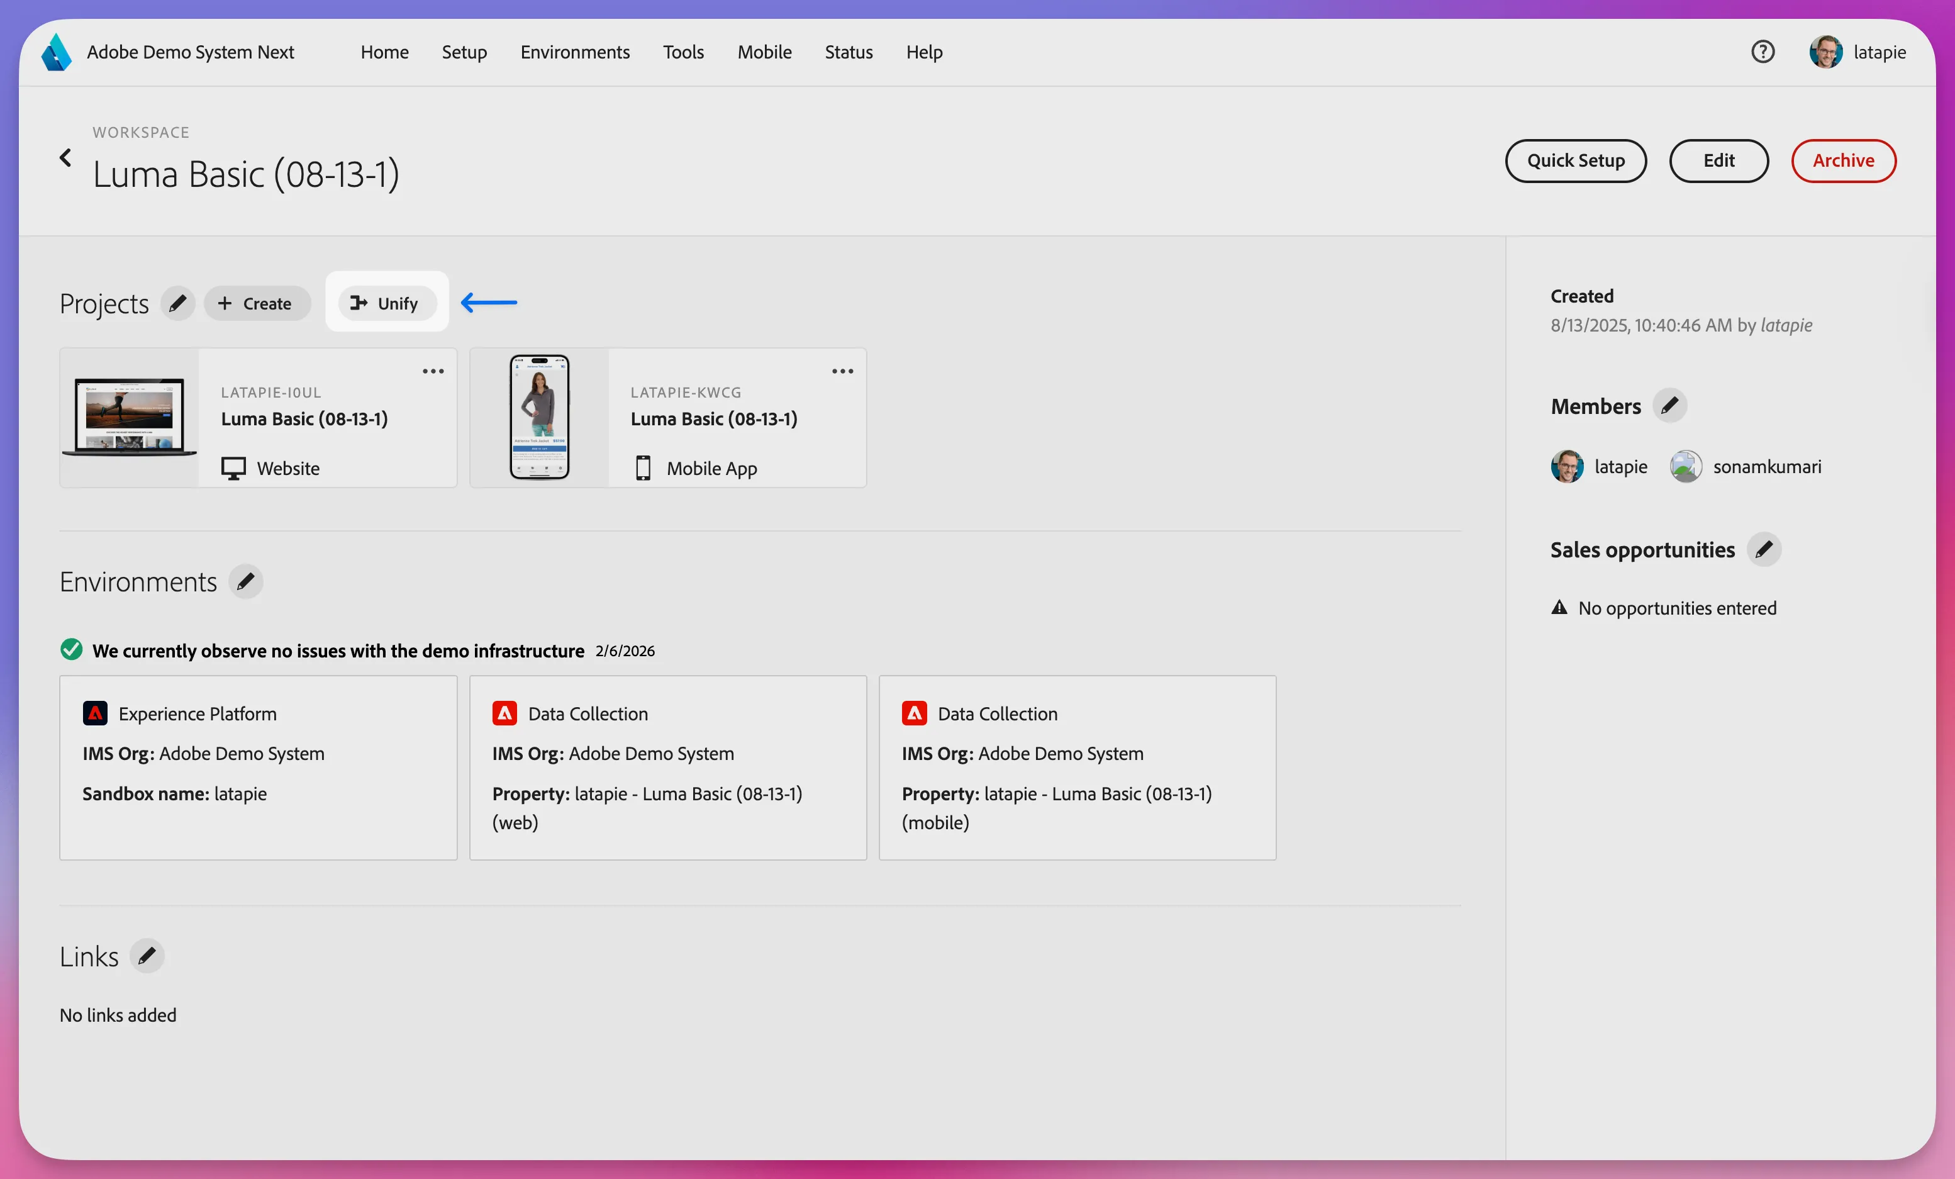Open the website project laptop thumbnail

[x=130, y=417]
